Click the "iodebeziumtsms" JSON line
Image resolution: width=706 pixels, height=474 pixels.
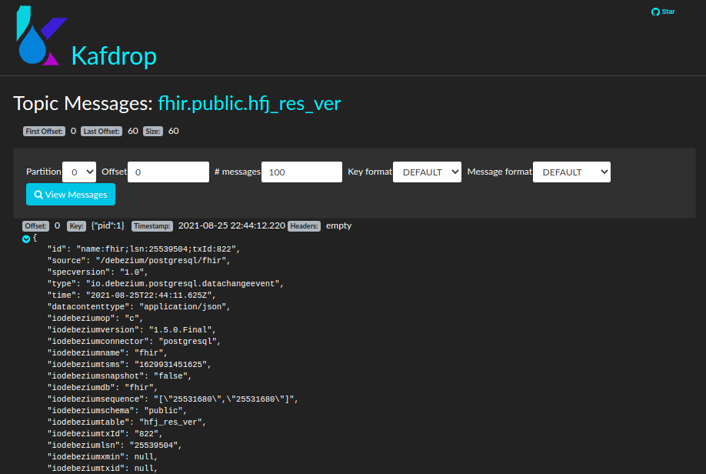(129, 365)
